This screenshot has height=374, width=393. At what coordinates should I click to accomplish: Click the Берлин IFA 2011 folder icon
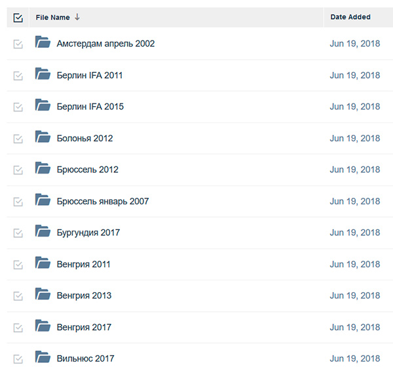click(x=43, y=75)
